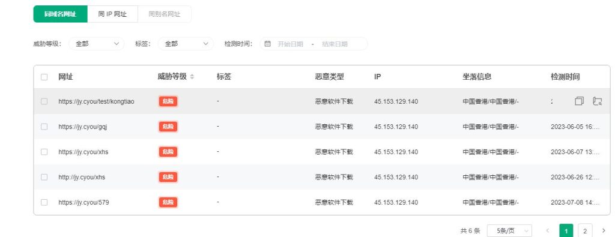Click the 结束日期 end date field
Image resolution: width=615 pixels, height=237 pixels.
[x=335, y=44]
